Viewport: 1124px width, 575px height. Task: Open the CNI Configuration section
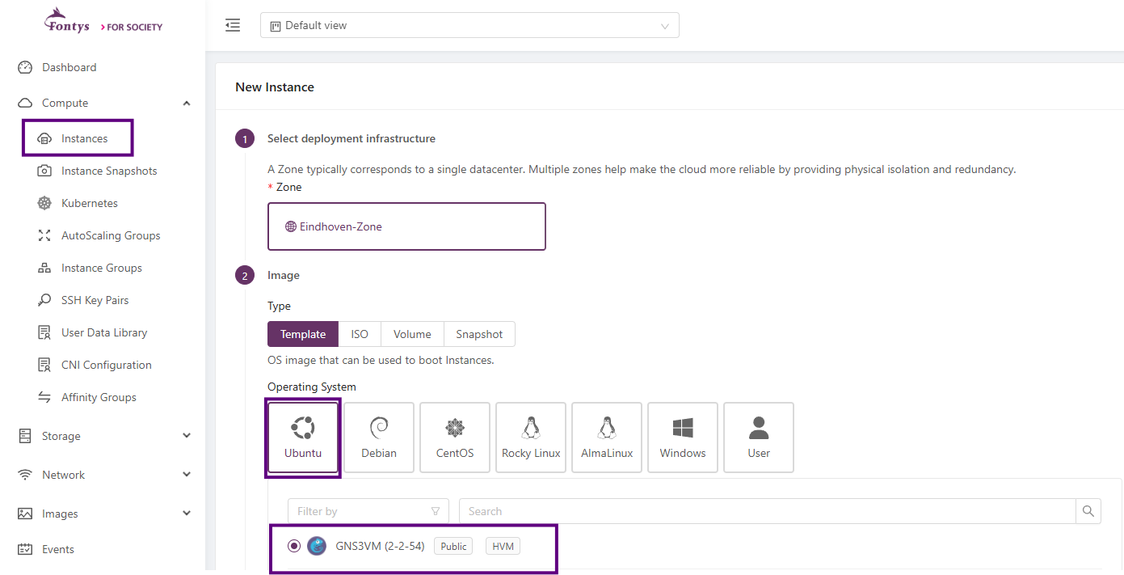point(106,365)
